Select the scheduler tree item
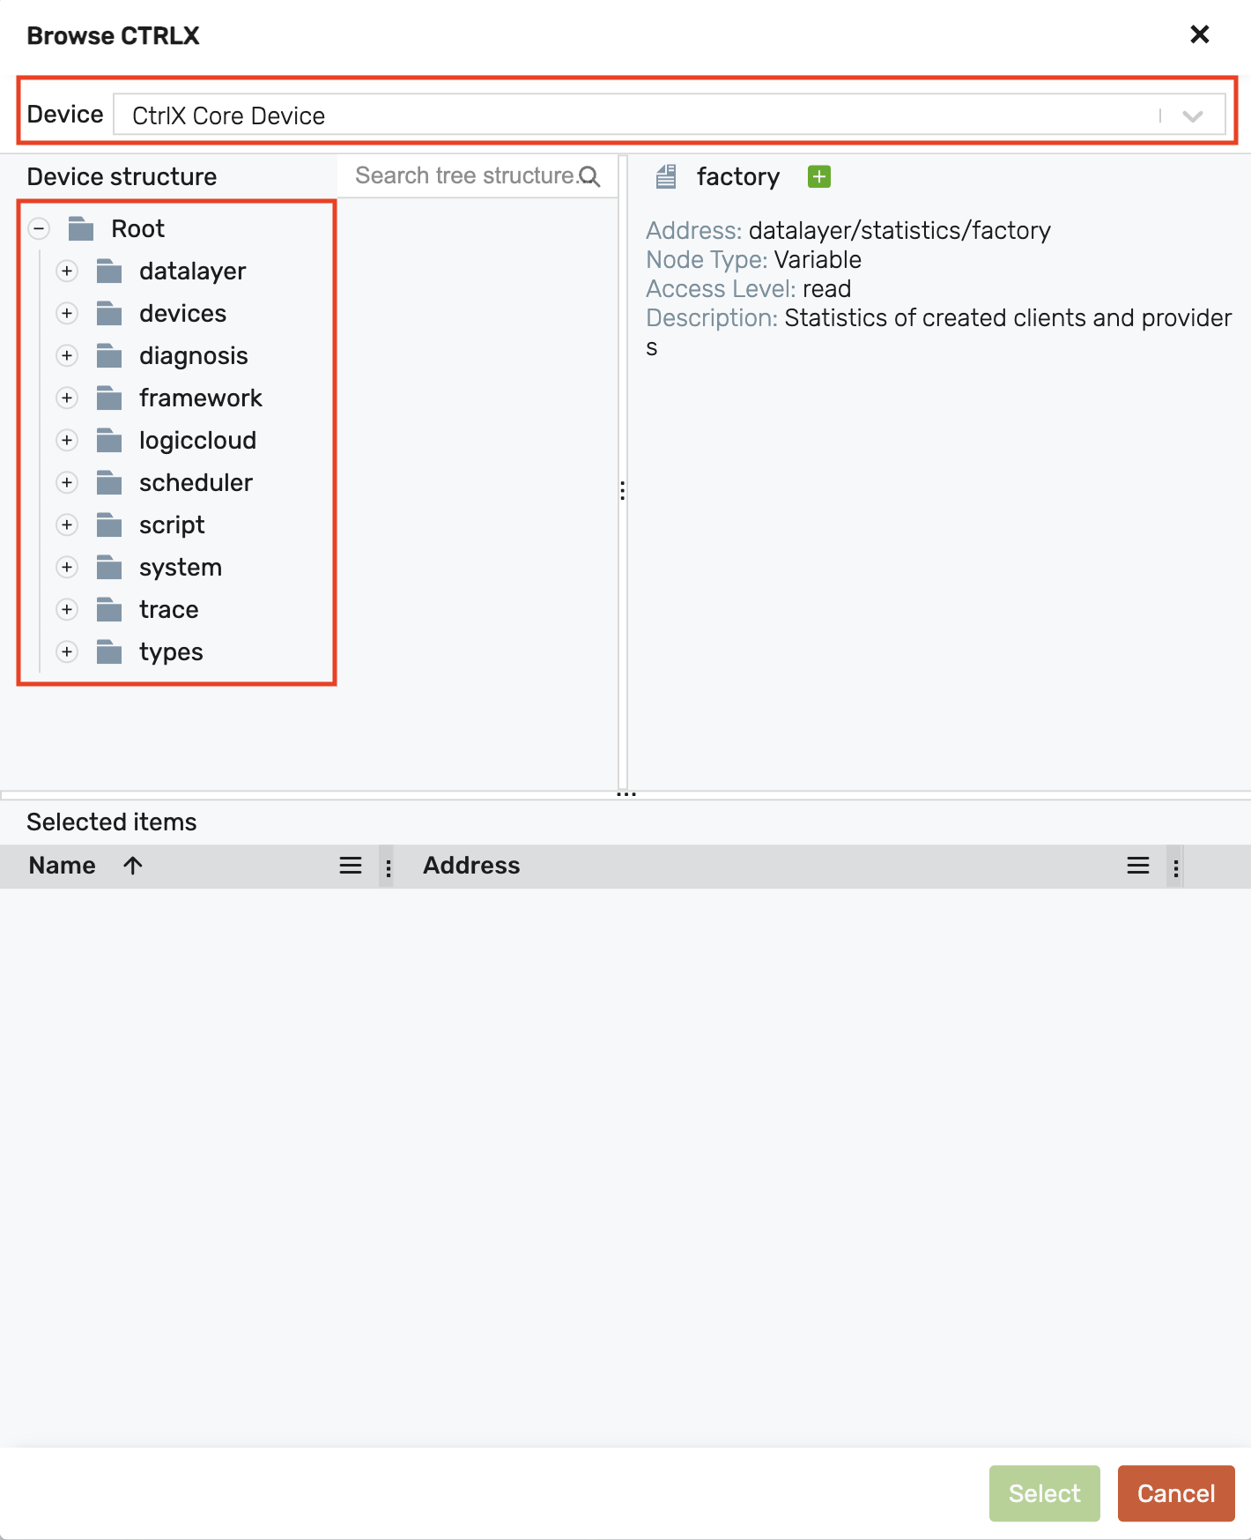Image resolution: width=1251 pixels, height=1540 pixels. click(196, 483)
